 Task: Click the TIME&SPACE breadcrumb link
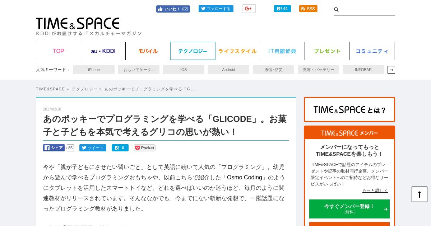(x=50, y=89)
